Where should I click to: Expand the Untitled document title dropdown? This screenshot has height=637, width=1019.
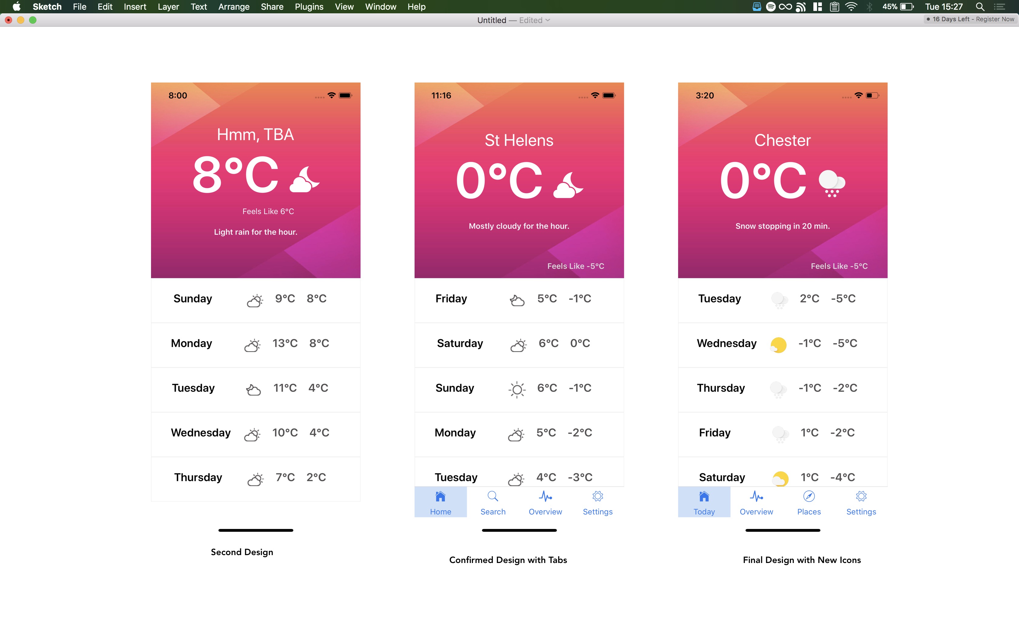coord(547,20)
